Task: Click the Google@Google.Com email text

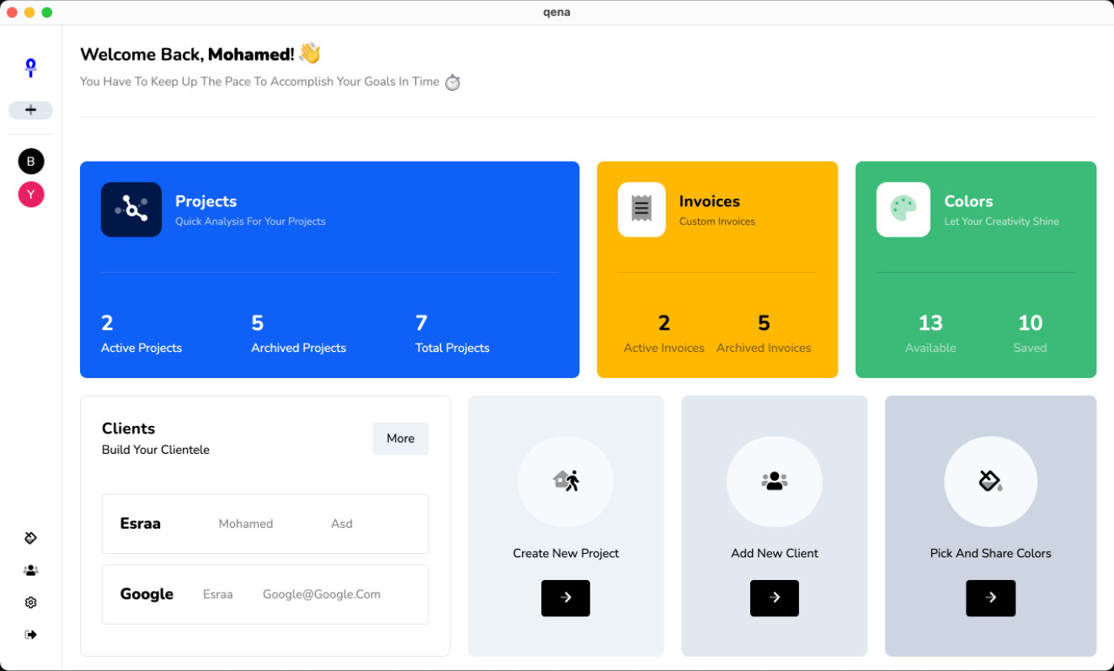Action: [x=322, y=594]
